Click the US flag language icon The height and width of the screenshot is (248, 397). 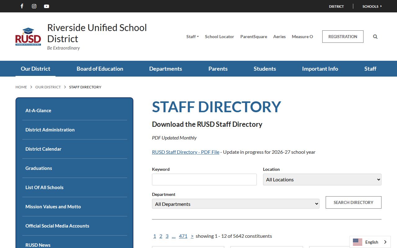click(x=358, y=242)
